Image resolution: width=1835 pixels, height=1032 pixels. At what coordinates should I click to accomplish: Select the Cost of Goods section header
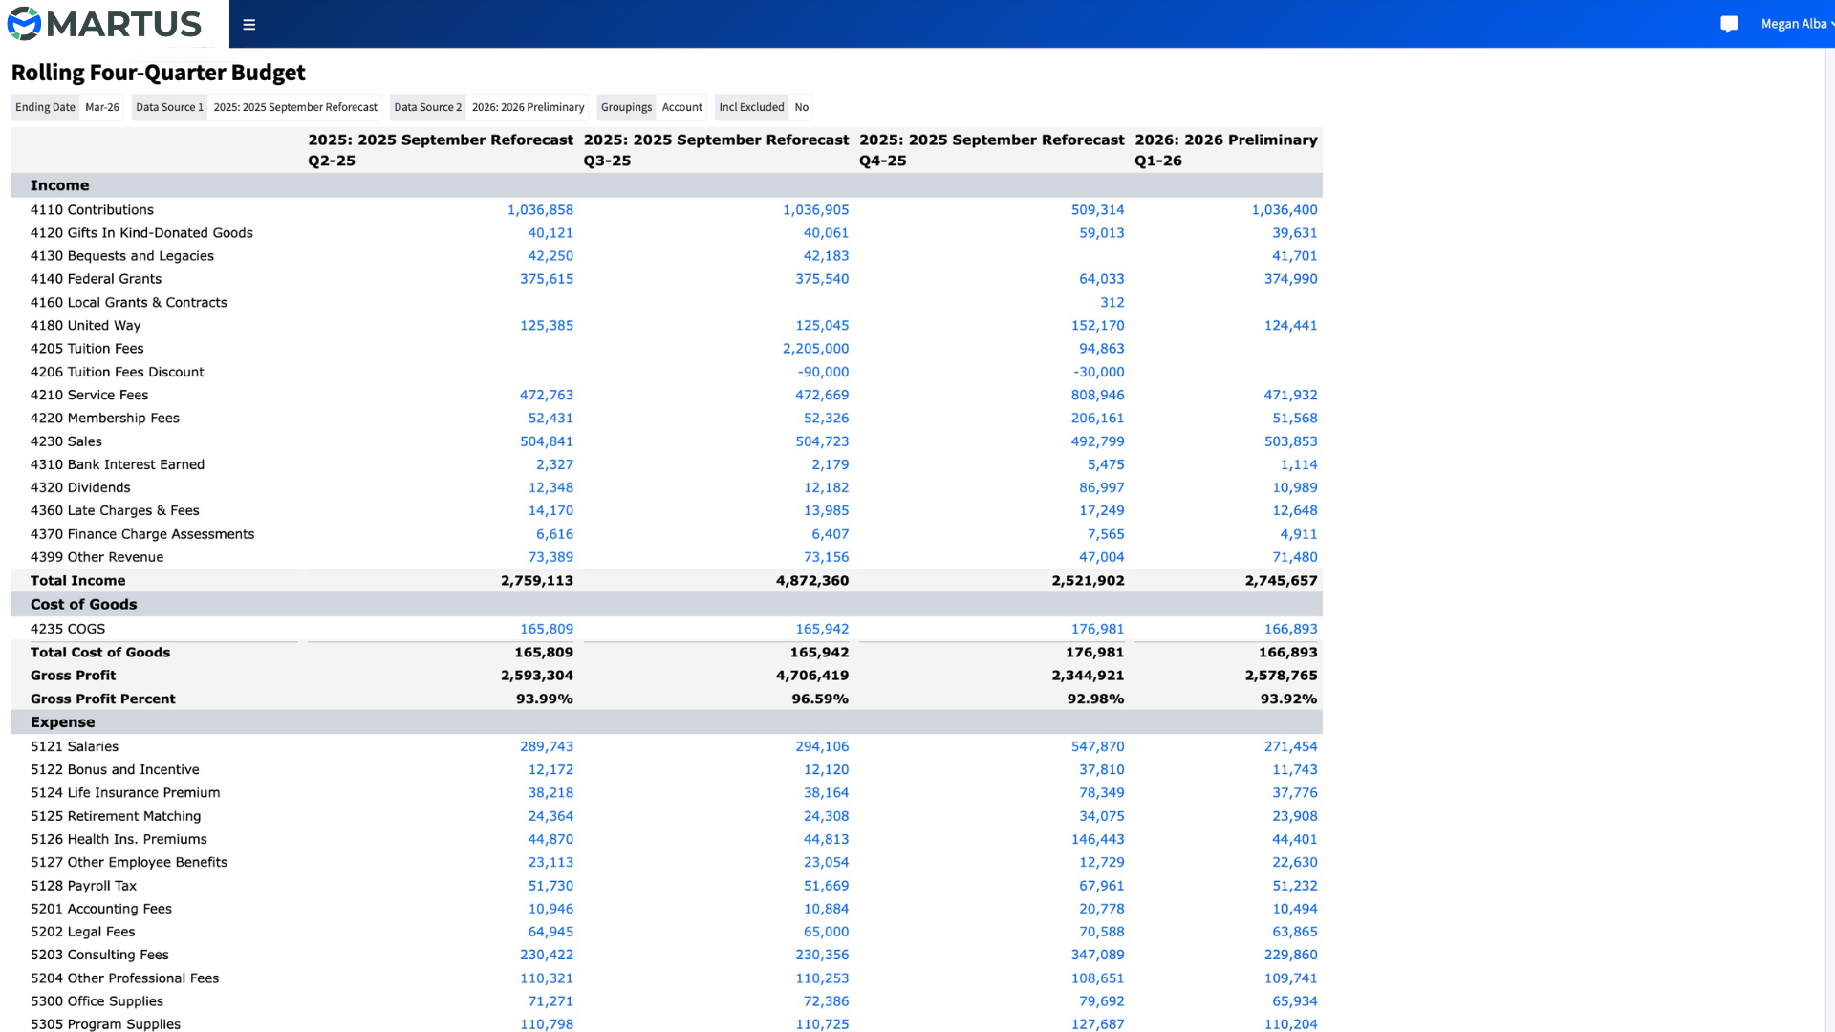tap(666, 604)
